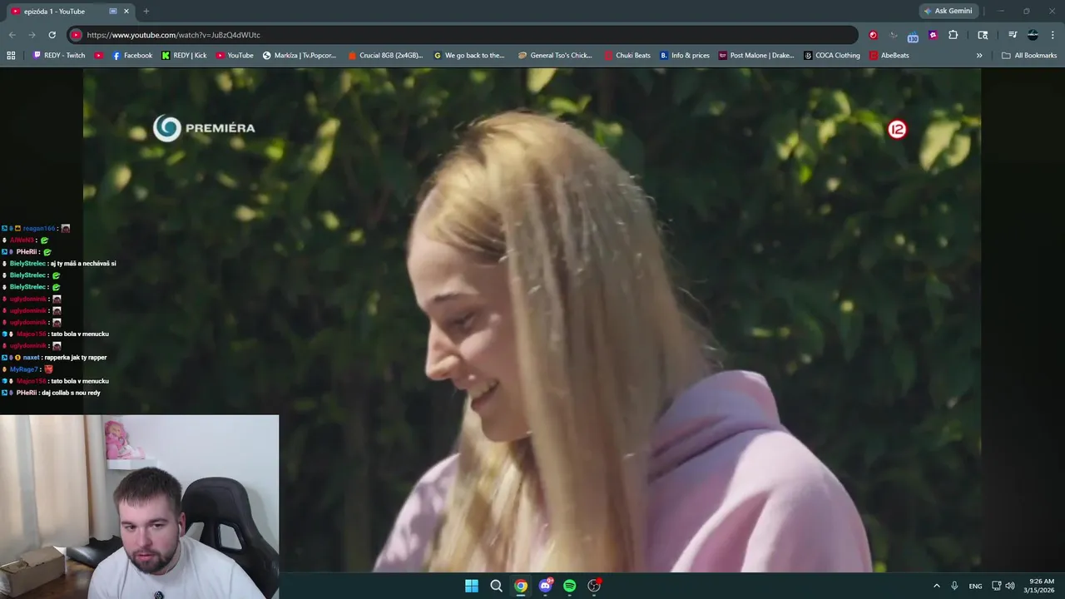
Task: Open the Chuki Beats bookmark
Action: point(627,56)
